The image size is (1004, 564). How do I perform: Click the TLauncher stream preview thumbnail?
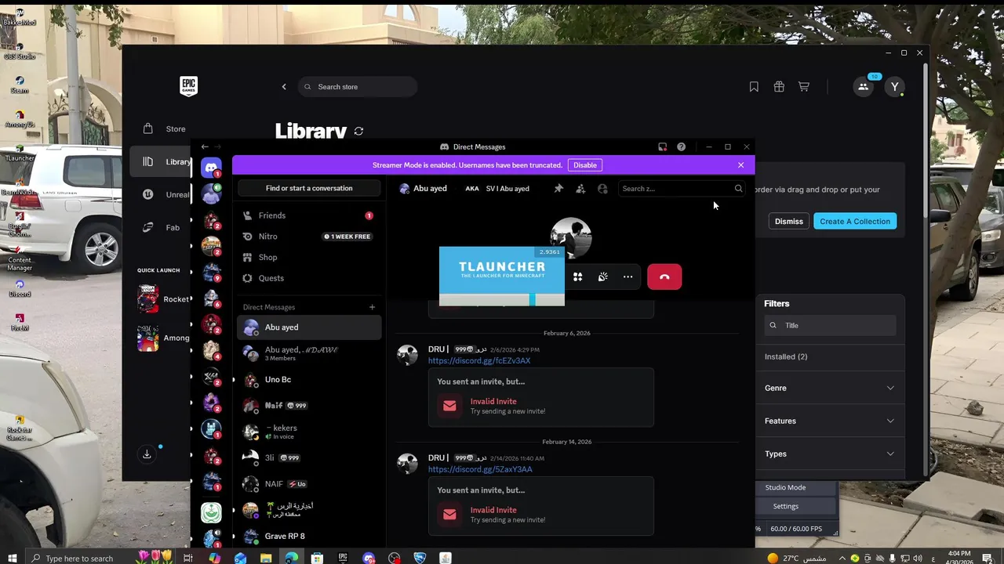[x=501, y=276]
